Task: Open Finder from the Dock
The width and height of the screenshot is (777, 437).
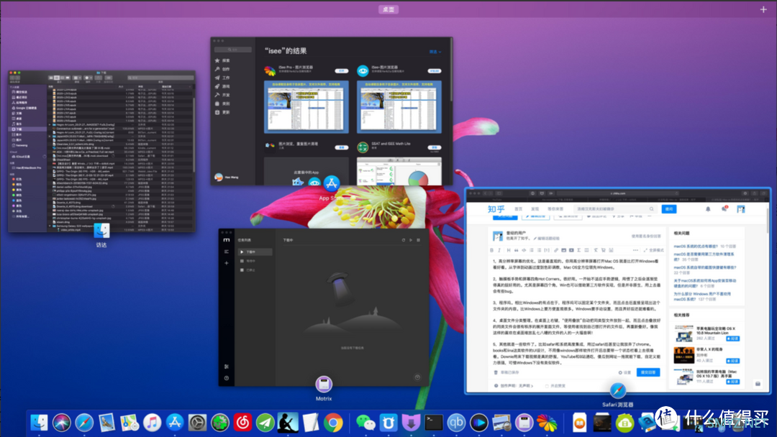Action: 39,423
